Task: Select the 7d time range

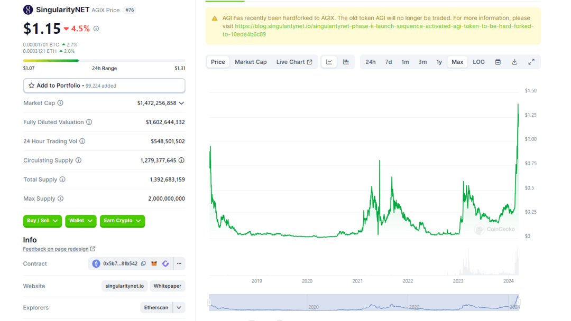Action: pyautogui.click(x=388, y=62)
